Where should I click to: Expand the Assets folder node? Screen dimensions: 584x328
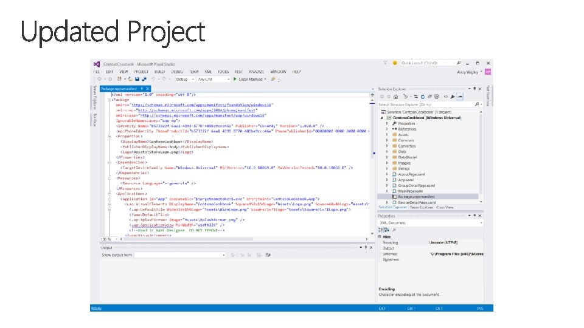[387, 135]
